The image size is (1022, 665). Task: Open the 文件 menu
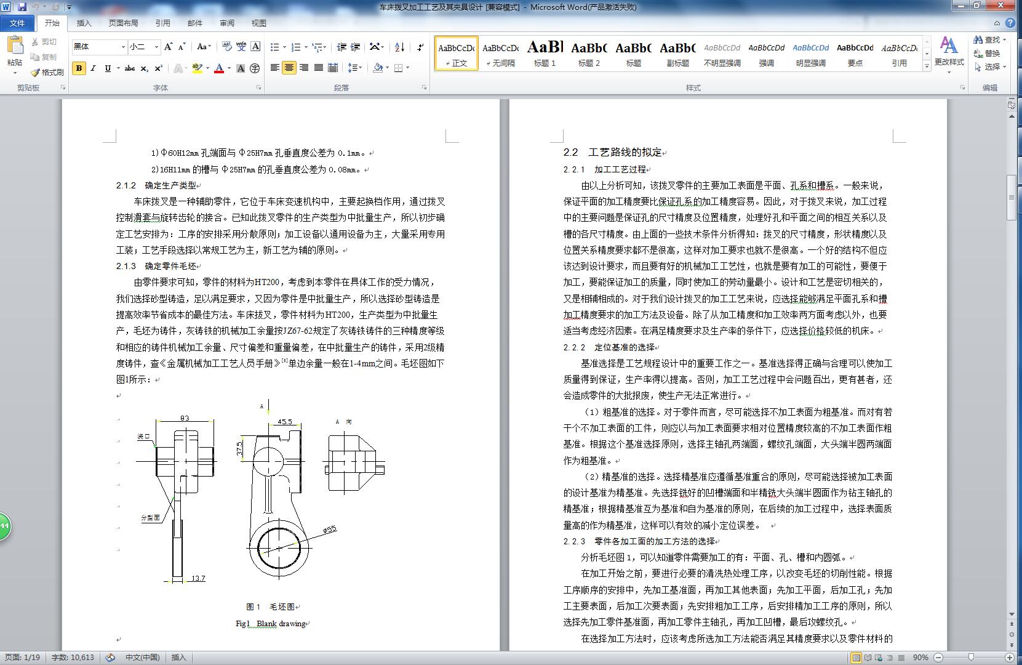coord(18,23)
